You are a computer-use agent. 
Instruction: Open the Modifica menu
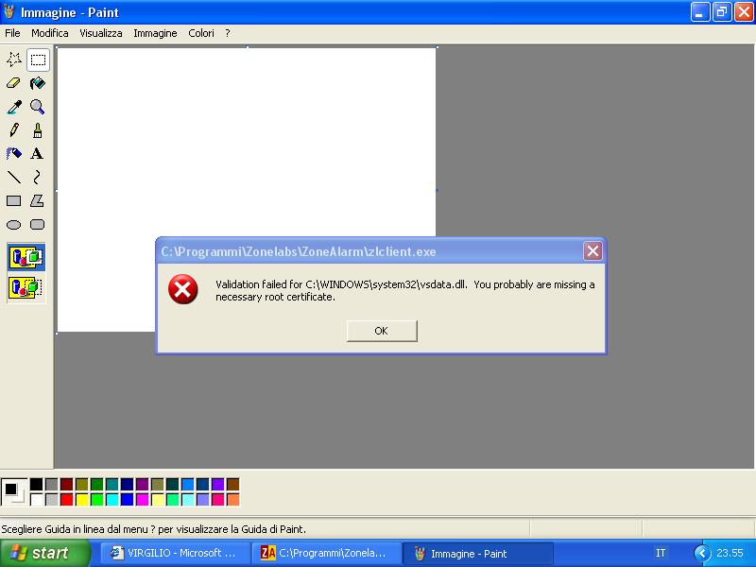50,33
